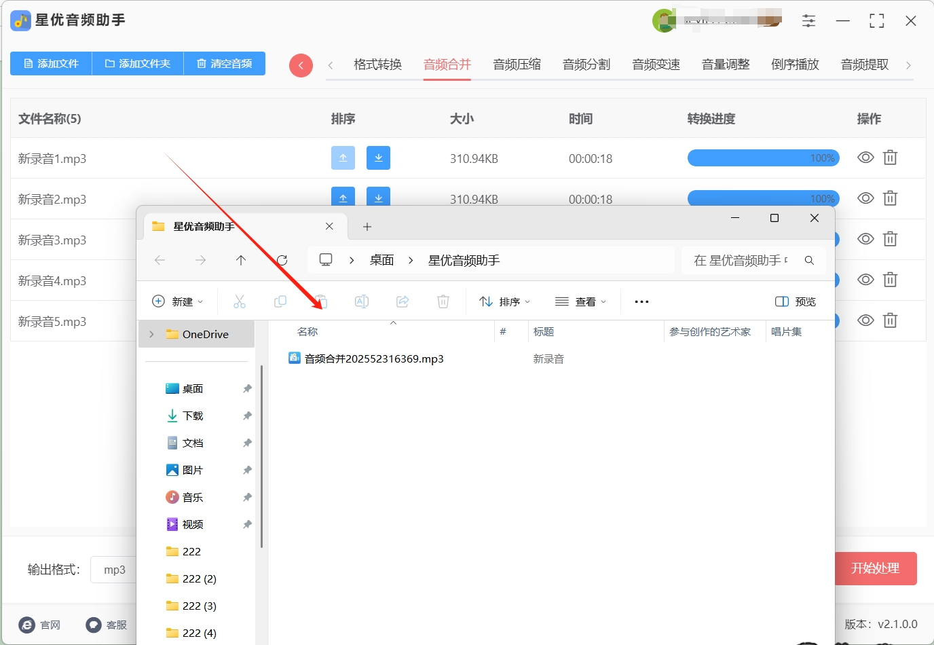Go up one folder in Explorer

click(241, 260)
